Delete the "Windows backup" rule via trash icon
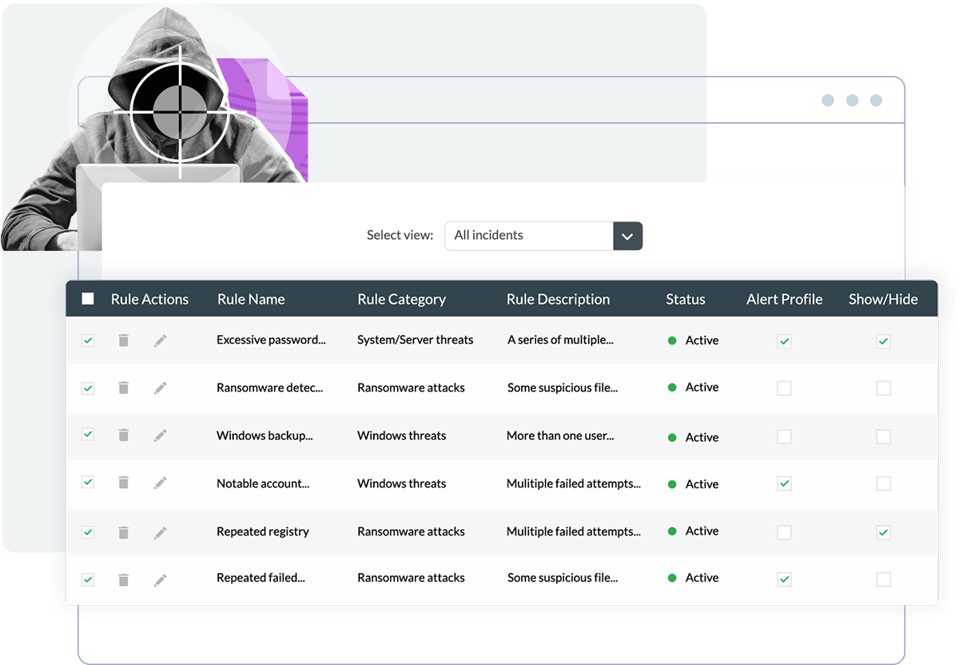 (x=124, y=436)
